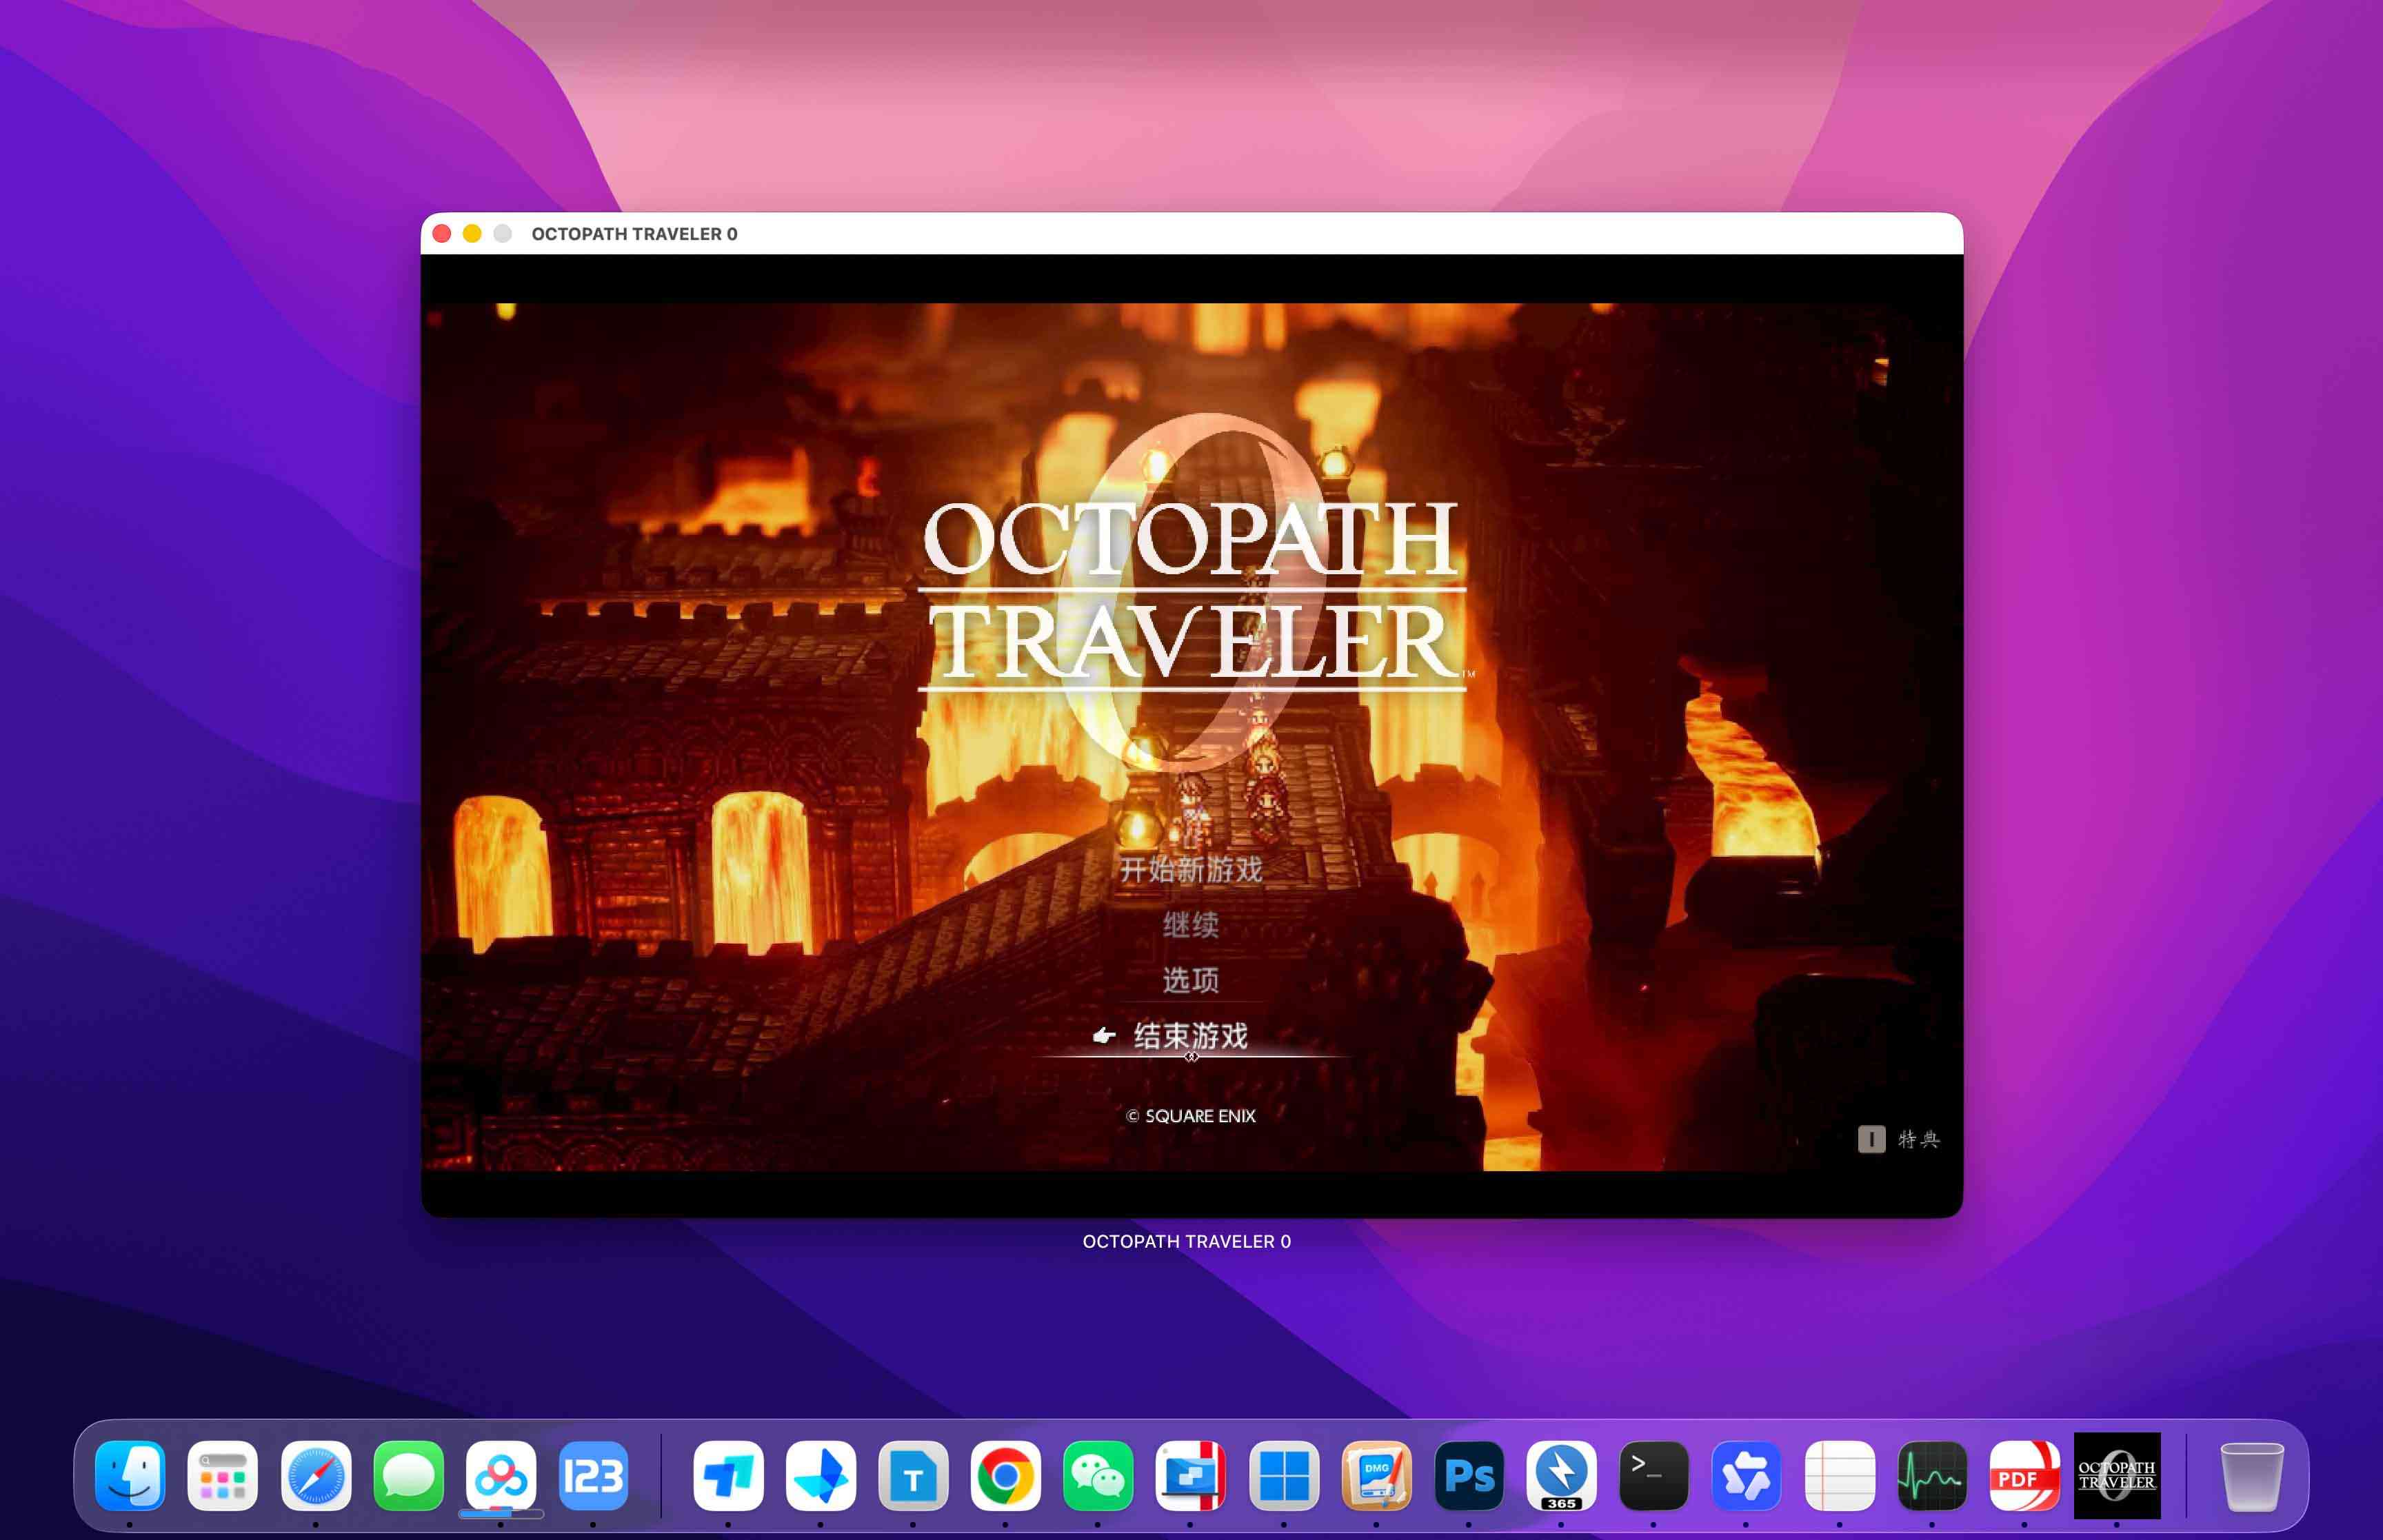Select 结束游戏 to quit the game
This screenshot has height=1540, width=2383.
(x=1190, y=1035)
